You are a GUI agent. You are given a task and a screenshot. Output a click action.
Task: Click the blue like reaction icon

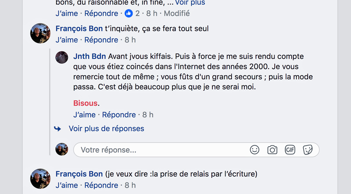click(129, 14)
